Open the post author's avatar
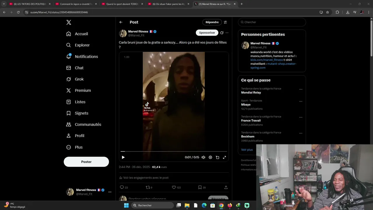This screenshot has width=373, height=210. (x=123, y=33)
